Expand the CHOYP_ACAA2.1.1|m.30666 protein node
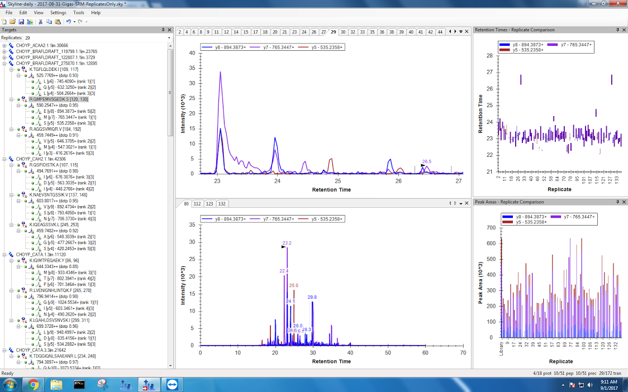Screen dimensions: 628x392 tap(4, 45)
